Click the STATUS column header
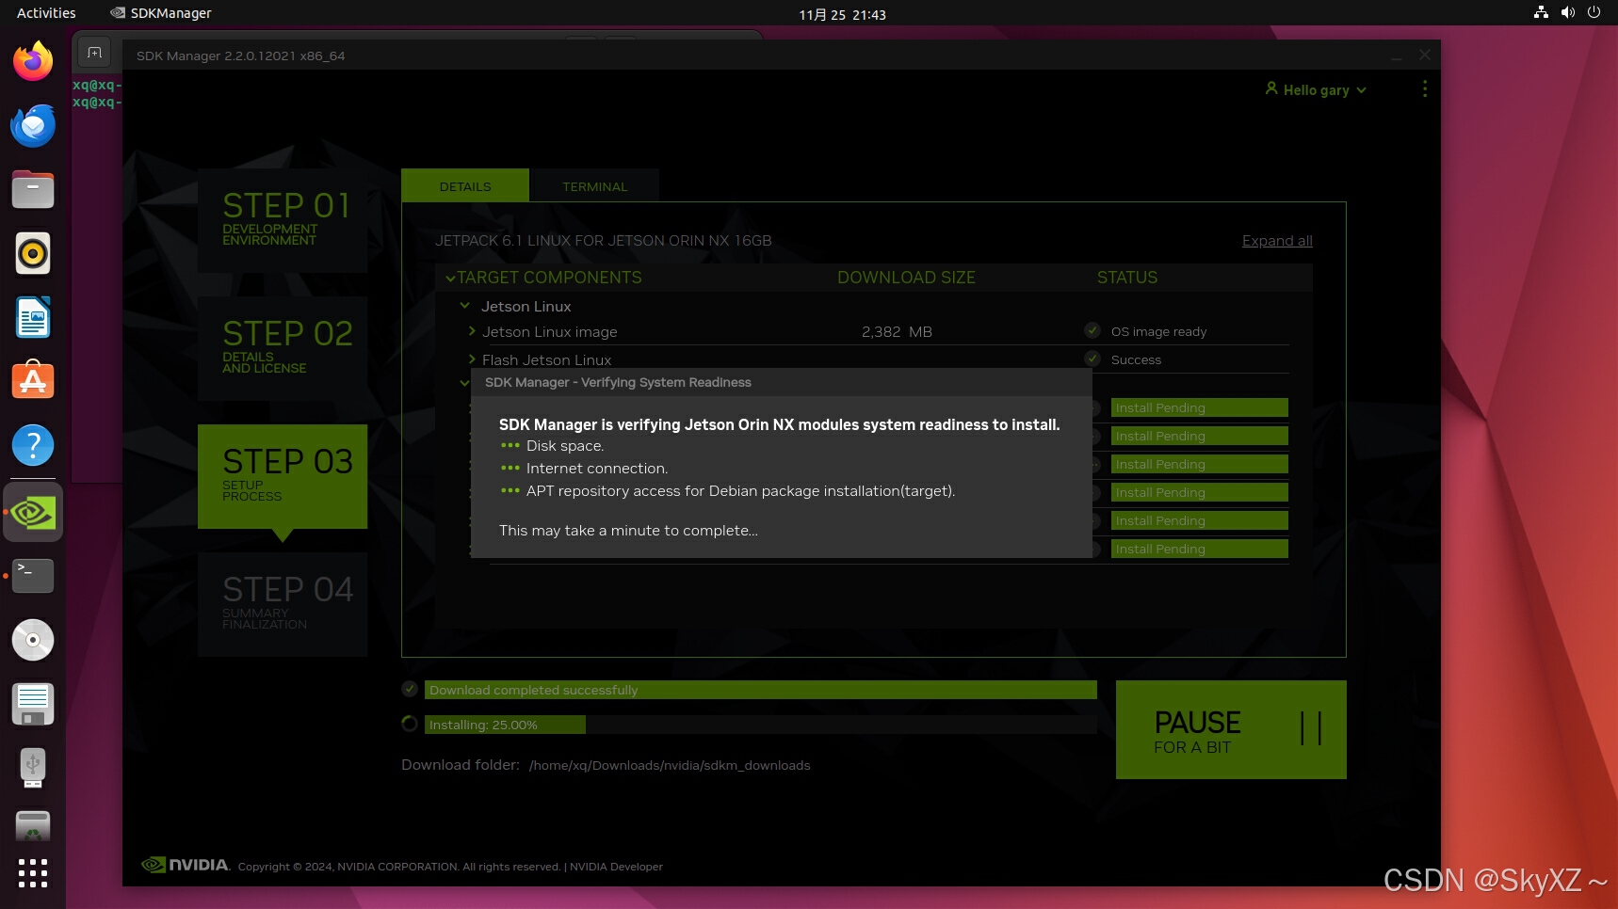This screenshot has width=1618, height=909. coord(1127,278)
